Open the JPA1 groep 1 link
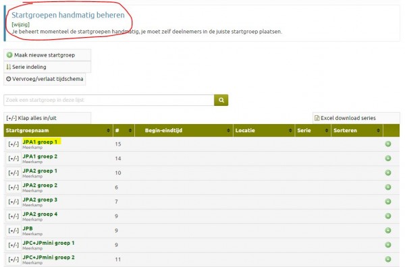Image resolution: width=405 pixels, height=267 pixels. click(x=40, y=142)
